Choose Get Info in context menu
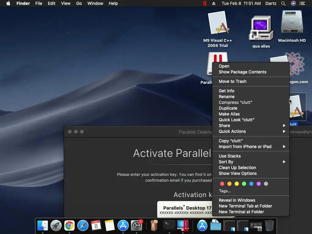The image size is (312, 234). [251, 91]
